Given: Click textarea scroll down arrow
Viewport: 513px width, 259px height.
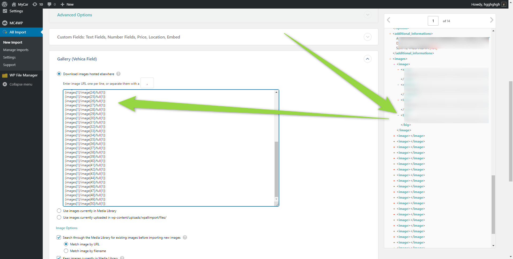Looking at the screenshot, I should (276, 199).
